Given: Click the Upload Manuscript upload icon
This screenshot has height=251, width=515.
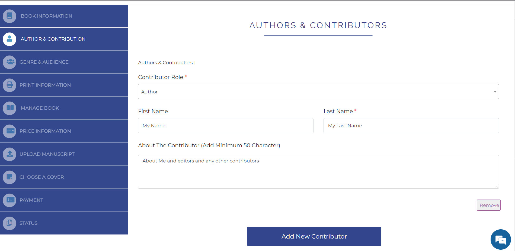Looking at the screenshot, I should (x=9, y=154).
